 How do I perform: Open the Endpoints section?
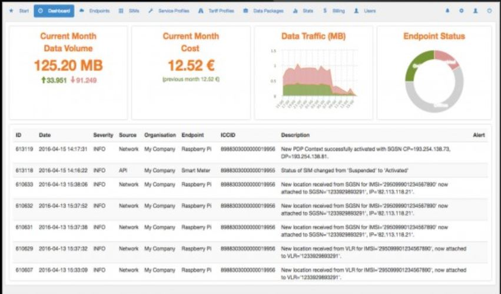click(x=95, y=11)
